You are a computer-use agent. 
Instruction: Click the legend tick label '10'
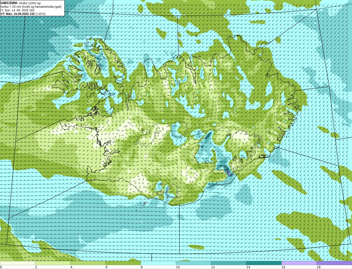point(178,267)
